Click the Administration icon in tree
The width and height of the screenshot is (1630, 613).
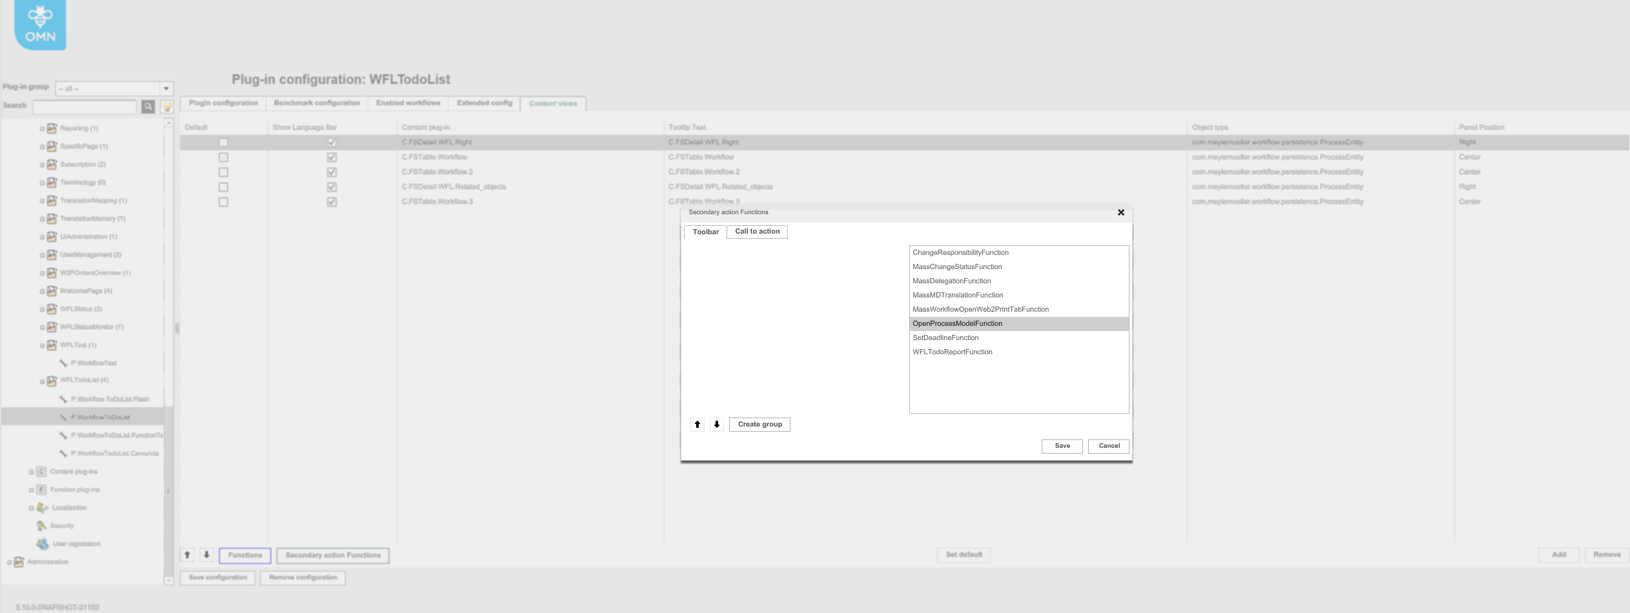19,562
